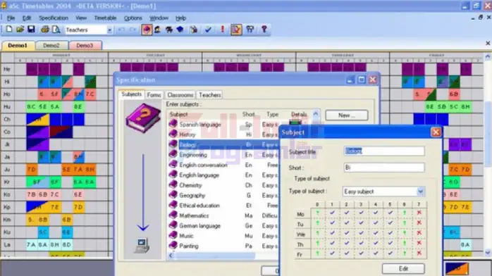Toggle Monday period 1 availability cell
The image size is (492, 276).
pyautogui.click(x=332, y=213)
